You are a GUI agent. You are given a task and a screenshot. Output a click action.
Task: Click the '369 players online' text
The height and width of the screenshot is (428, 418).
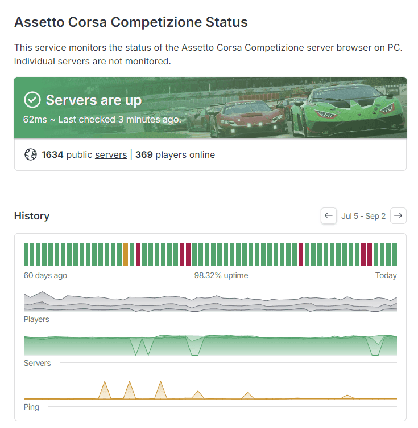[175, 155]
